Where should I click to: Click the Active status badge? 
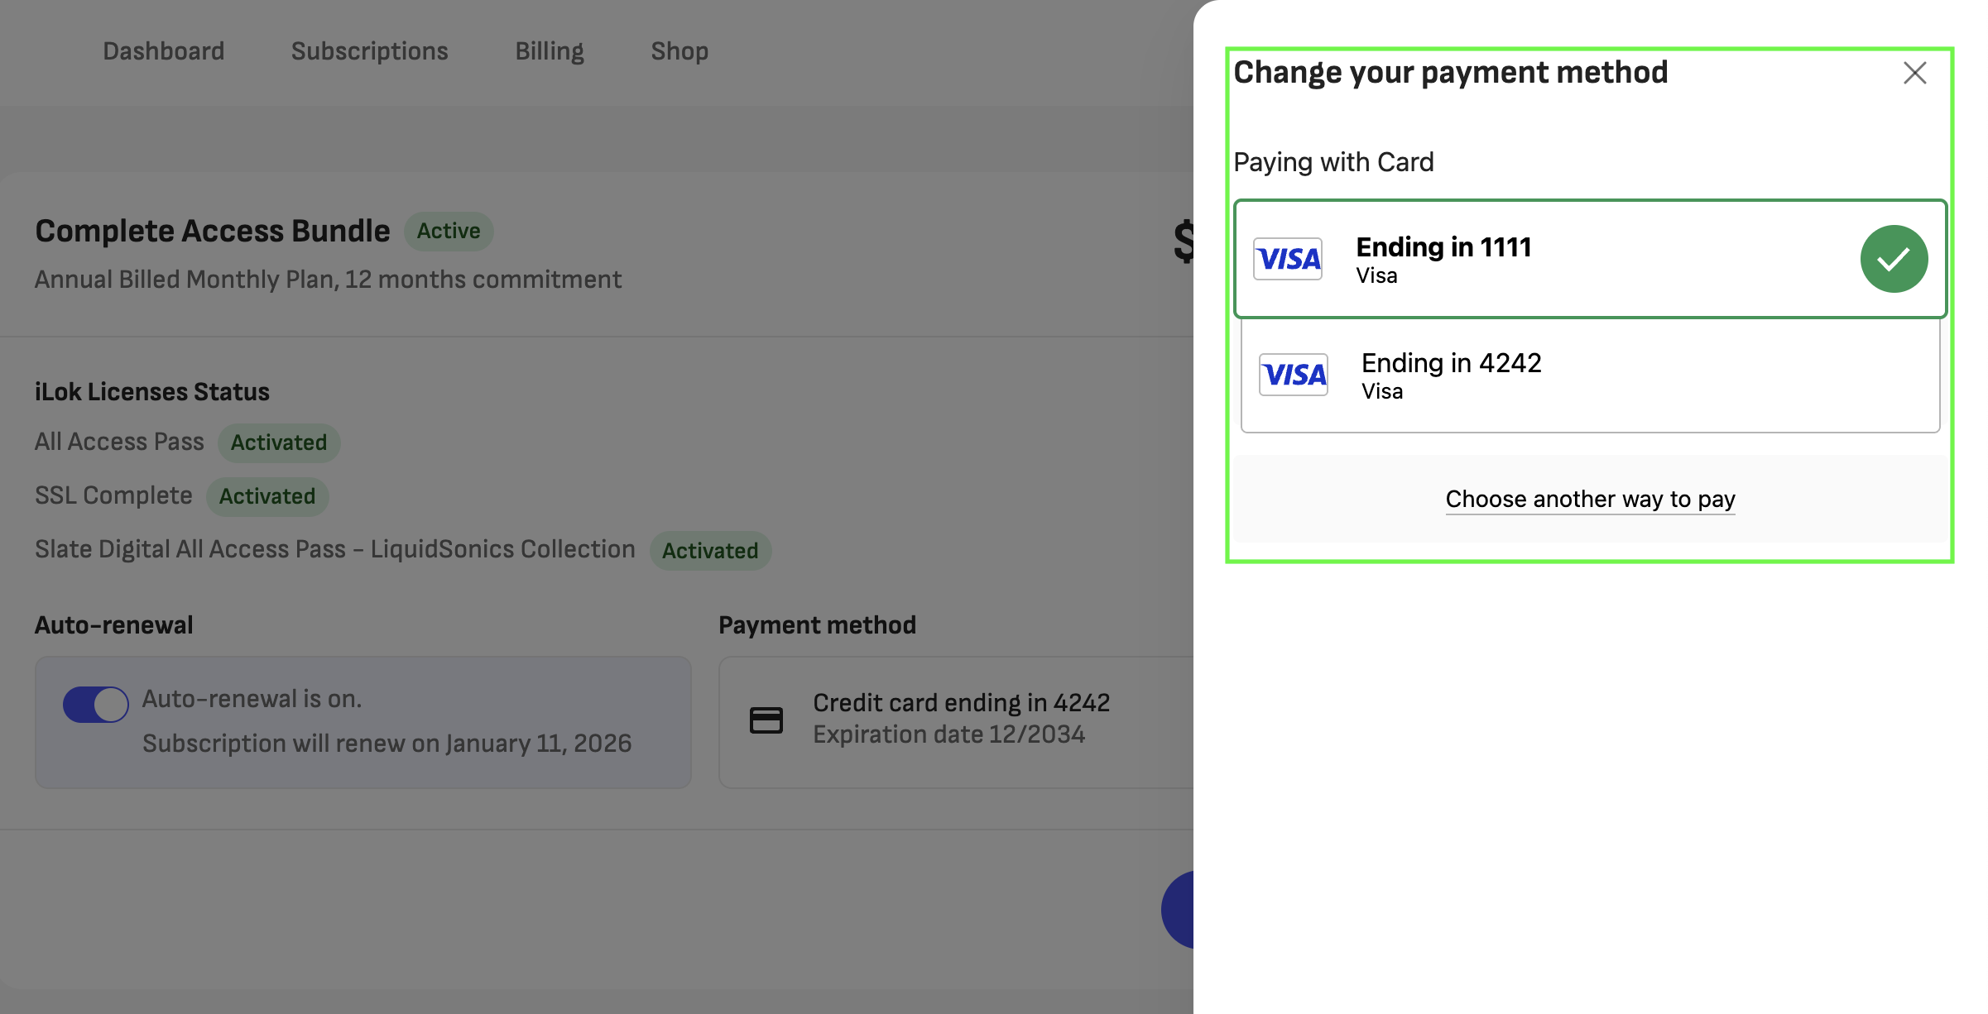click(449, 231)
